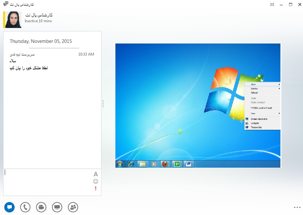This screenshot has width=303, height=215.
Task: Start an audio call with phone button
Action: pyautogui.click(x=25, y=207)
